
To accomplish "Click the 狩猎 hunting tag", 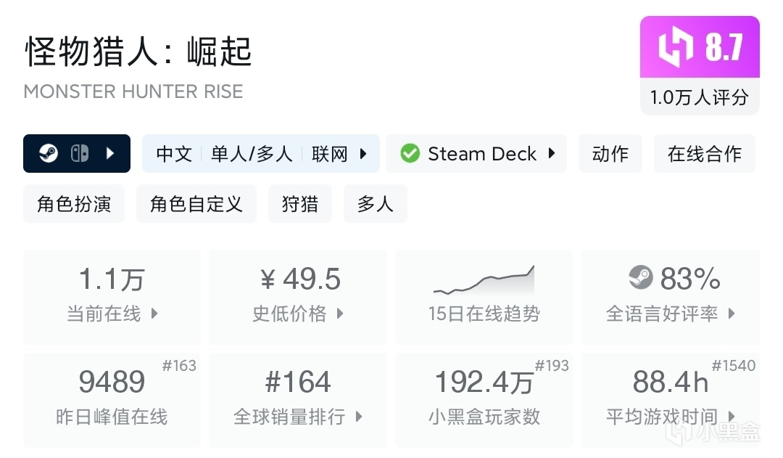I will [299, 204].
